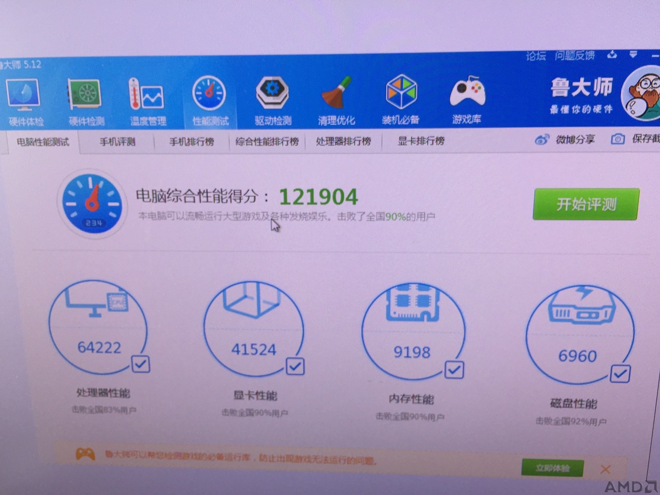
Task: Click the 保存截 save screenshot link
Action: [646, 139]
